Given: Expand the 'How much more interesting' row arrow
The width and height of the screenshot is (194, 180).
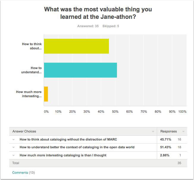Looking at the screenshot, I should [x=13, y=155].
